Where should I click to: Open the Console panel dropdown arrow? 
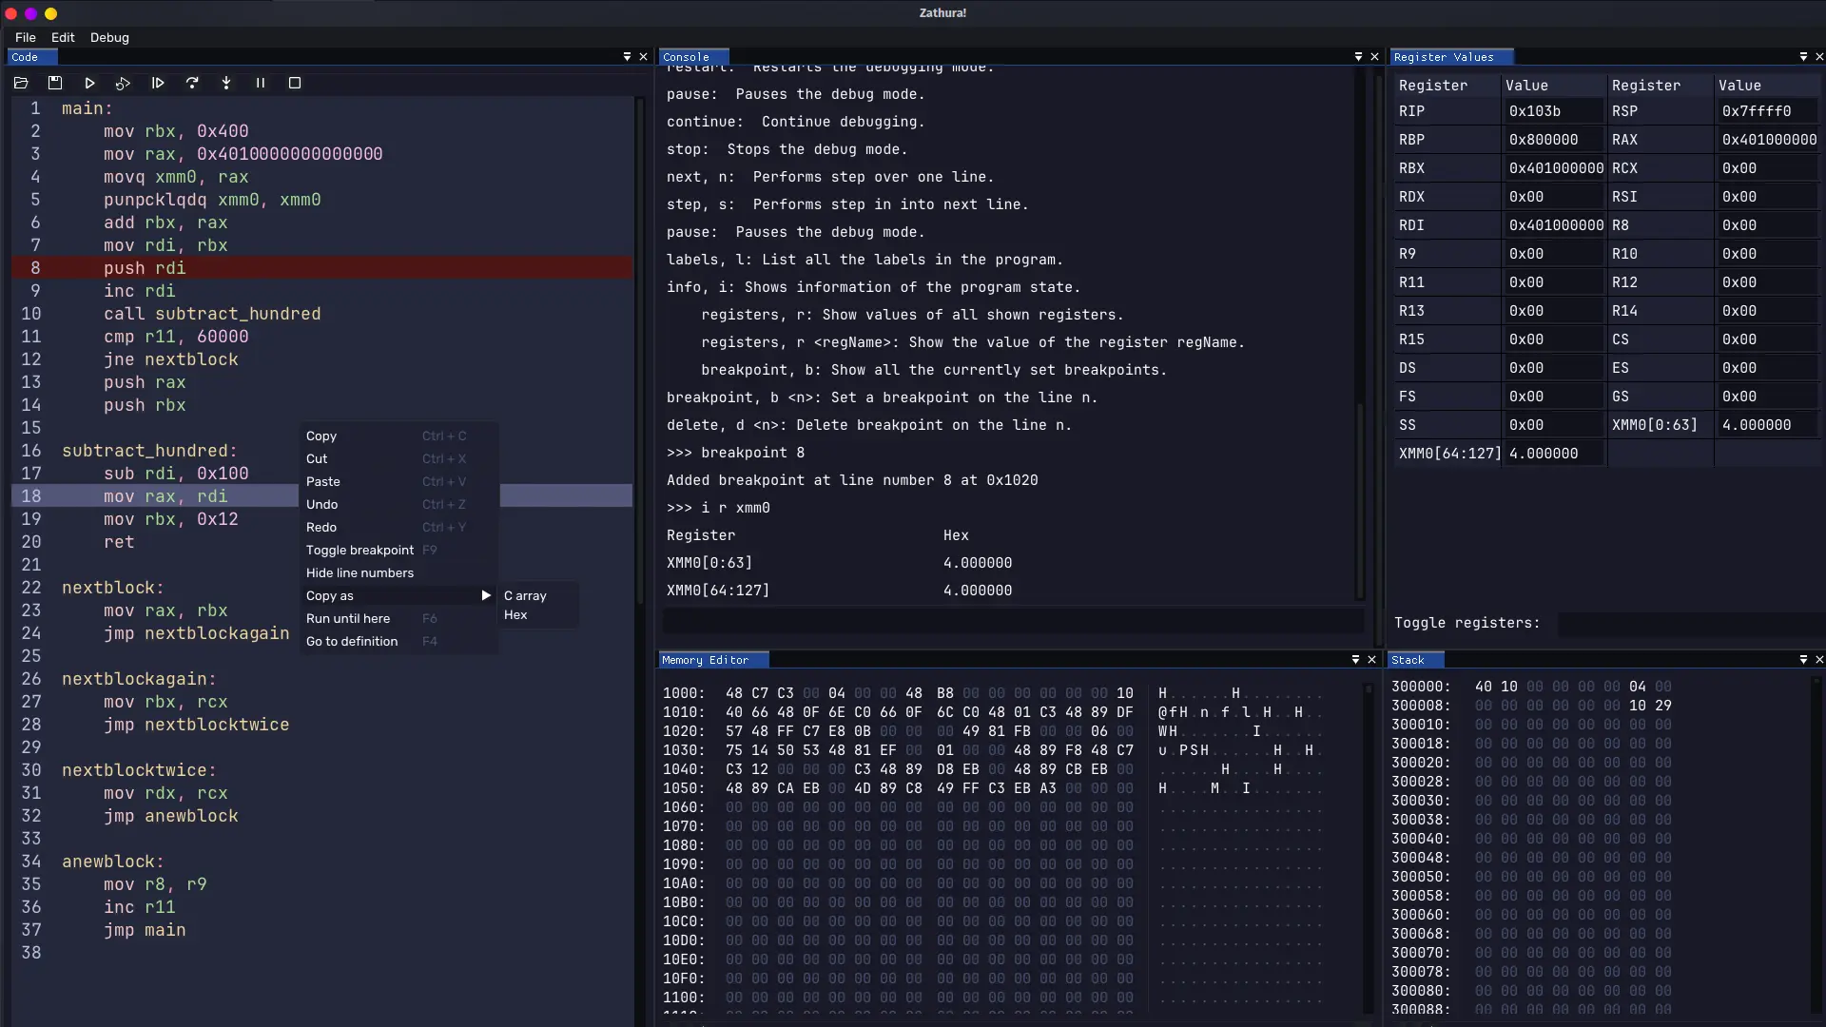[1358, 57]
